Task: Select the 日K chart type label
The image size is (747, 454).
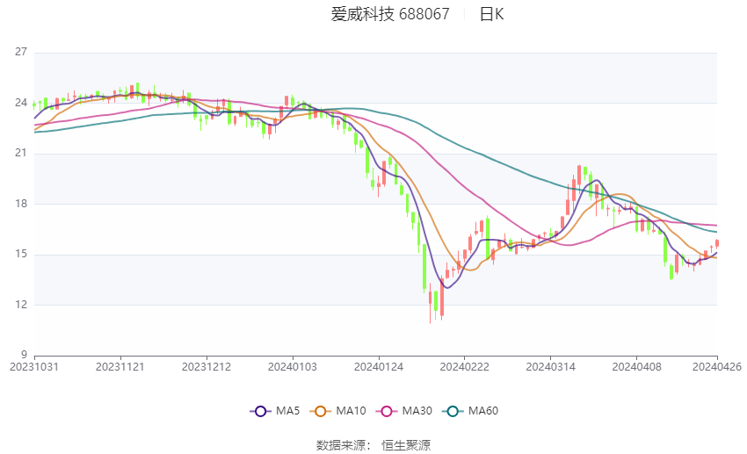Action: [x=491, y=14]
